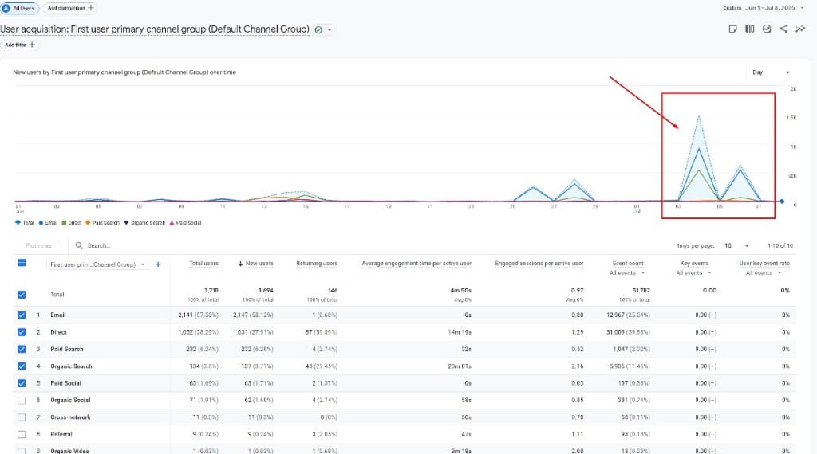Open the Insights icon in toolbar
Screen dimensions: 817x454
(767, 29)
